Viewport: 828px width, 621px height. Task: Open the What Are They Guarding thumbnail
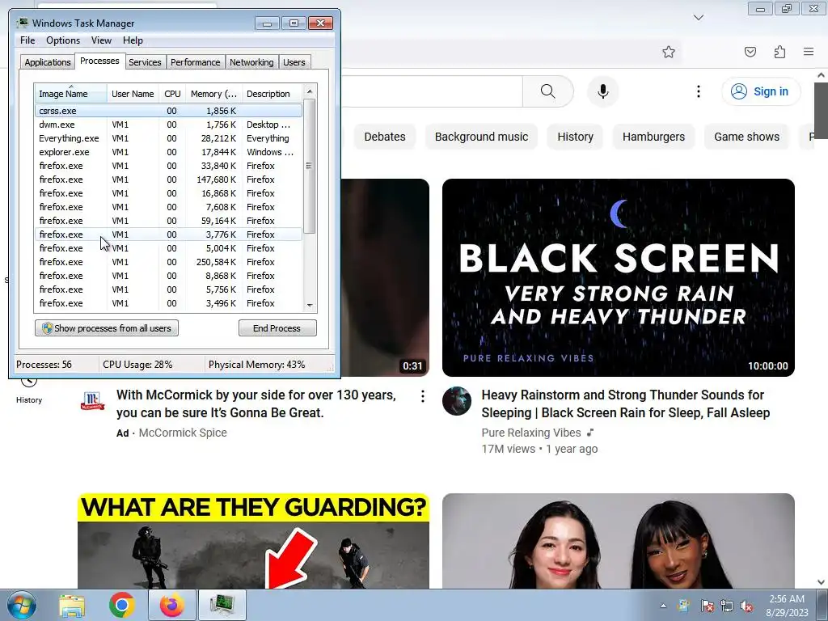pos(253,541)
